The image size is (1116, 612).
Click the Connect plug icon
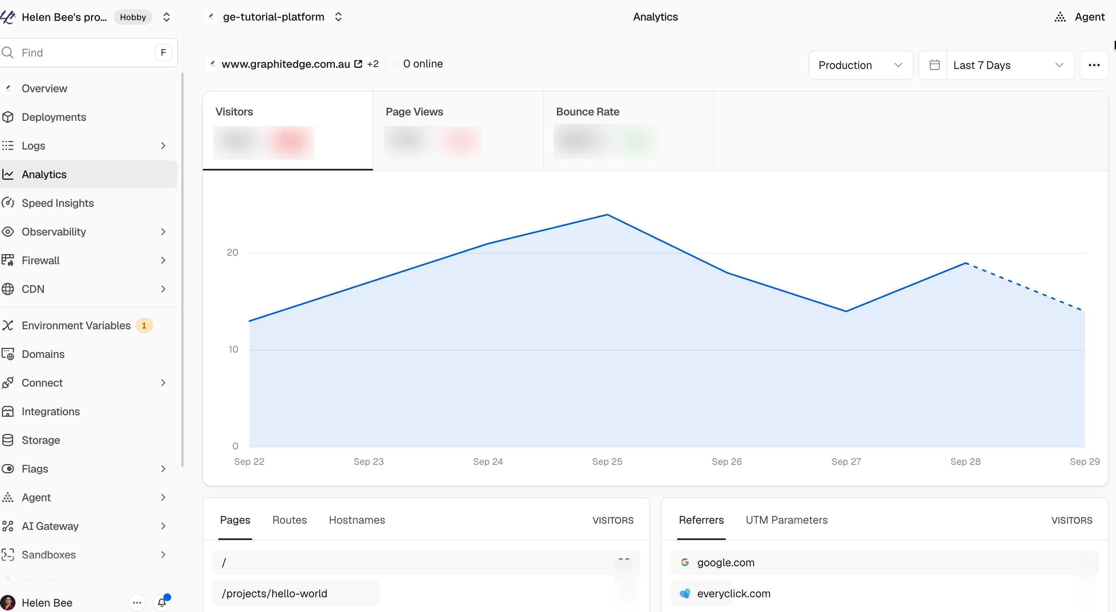click(x=8, y=383)
